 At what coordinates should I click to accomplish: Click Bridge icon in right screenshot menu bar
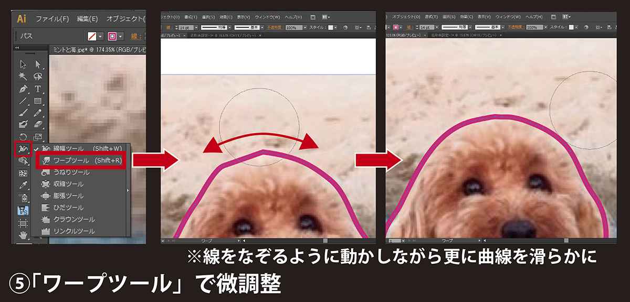click(x=554, y=17)
